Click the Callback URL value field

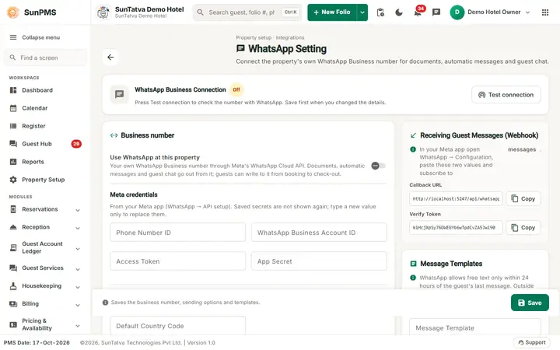pos(456,198)
